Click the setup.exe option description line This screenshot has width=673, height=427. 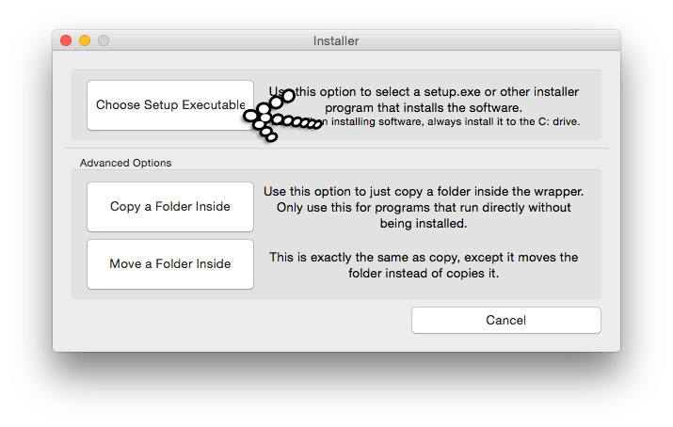424,92
